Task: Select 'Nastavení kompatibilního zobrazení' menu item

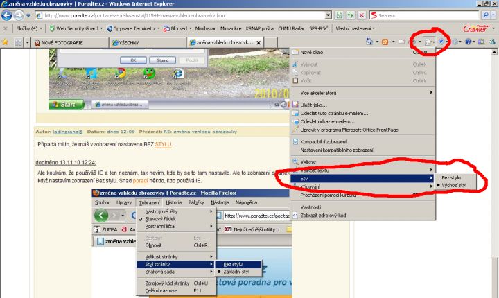Action: [x=362, y=150]
